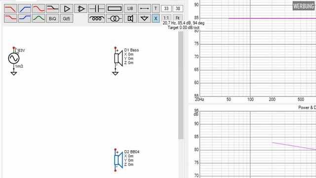Click the input field showing 33
The height and width of the screenshot is (178, 316).
point(166,9)
